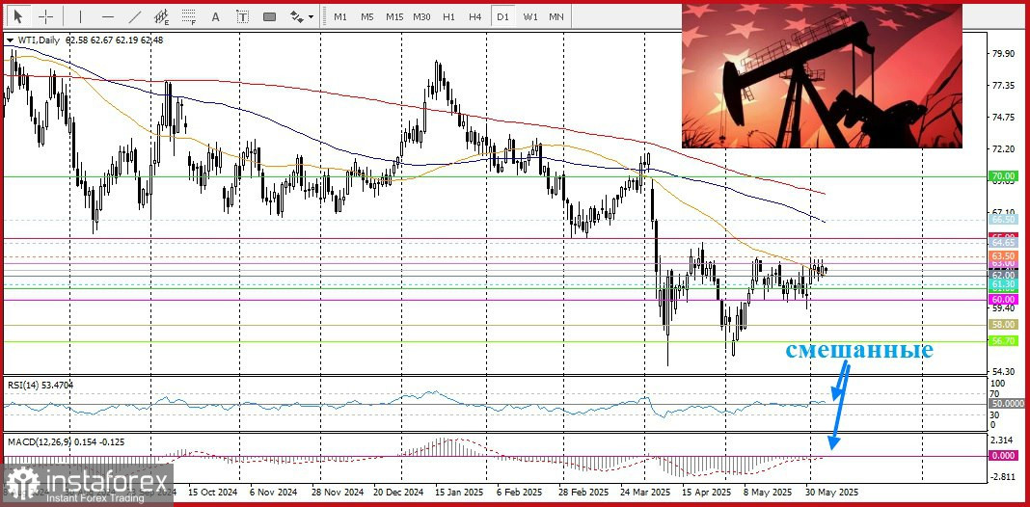Select the crosshair tool

click(x=46, y=16)
